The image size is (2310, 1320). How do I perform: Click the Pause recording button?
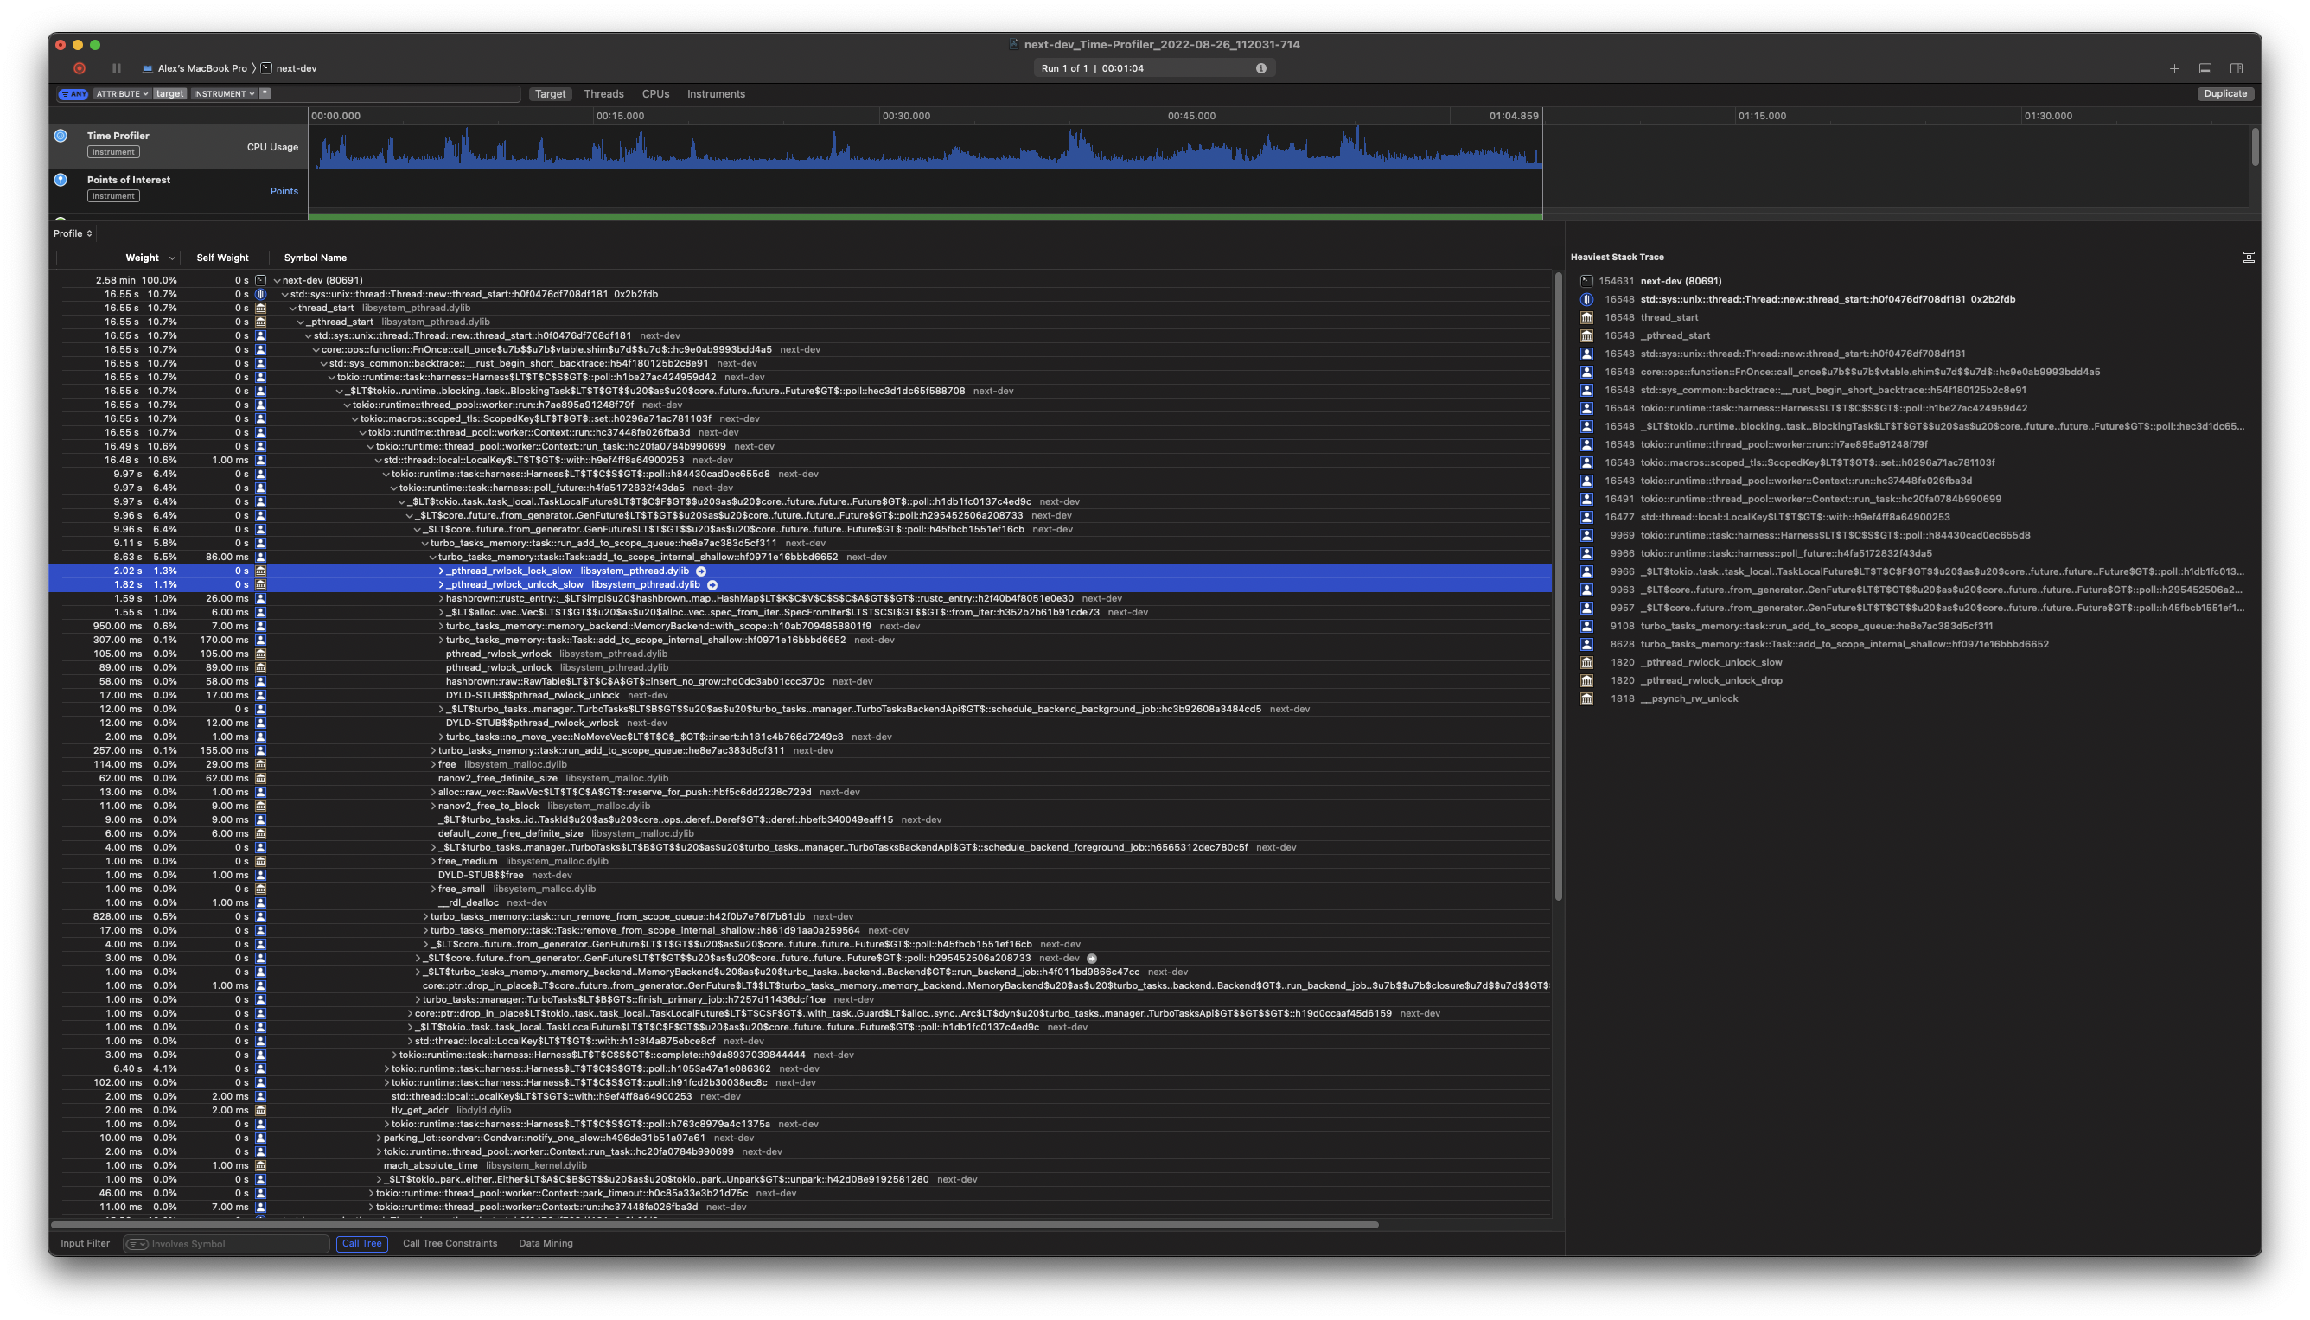point(116,68)
